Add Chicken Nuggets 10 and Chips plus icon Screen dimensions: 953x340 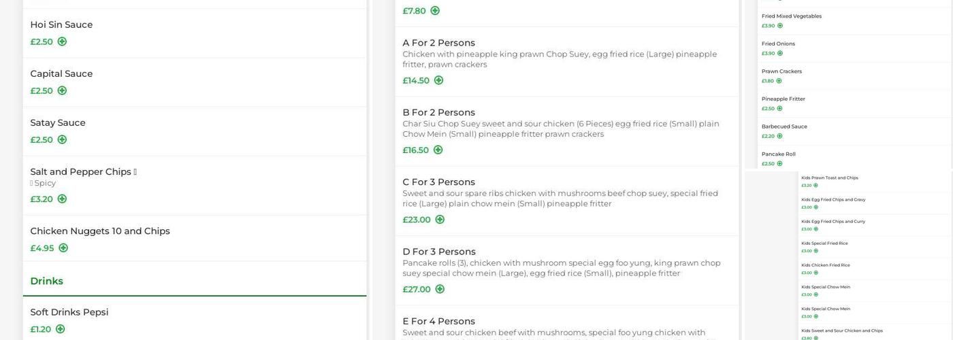[x=63, y=248]
